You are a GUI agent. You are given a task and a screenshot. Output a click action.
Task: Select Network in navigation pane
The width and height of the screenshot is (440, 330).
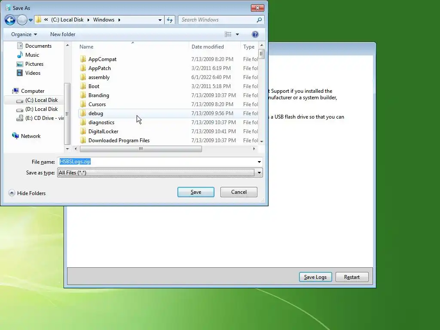[x=31, y=136]
